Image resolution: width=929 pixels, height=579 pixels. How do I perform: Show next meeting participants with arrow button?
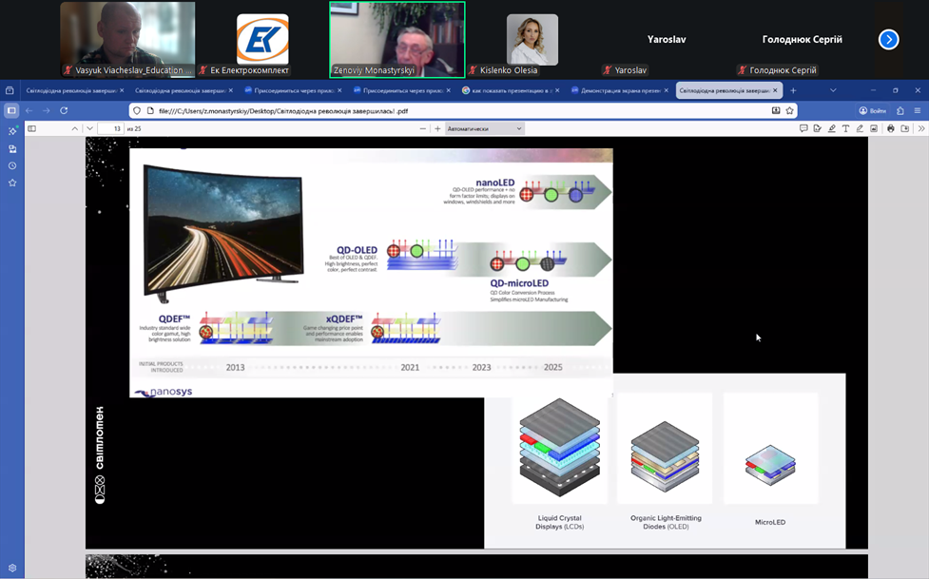[x=888, y=39]
